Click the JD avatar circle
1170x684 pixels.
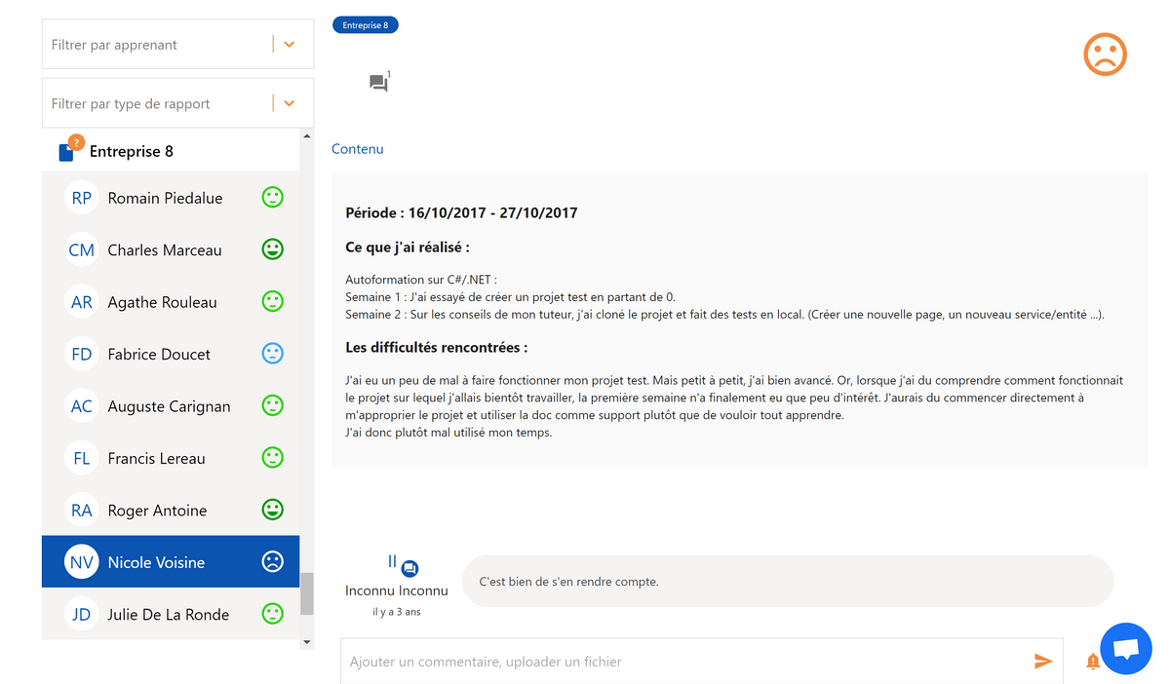(x=82, y=615)
